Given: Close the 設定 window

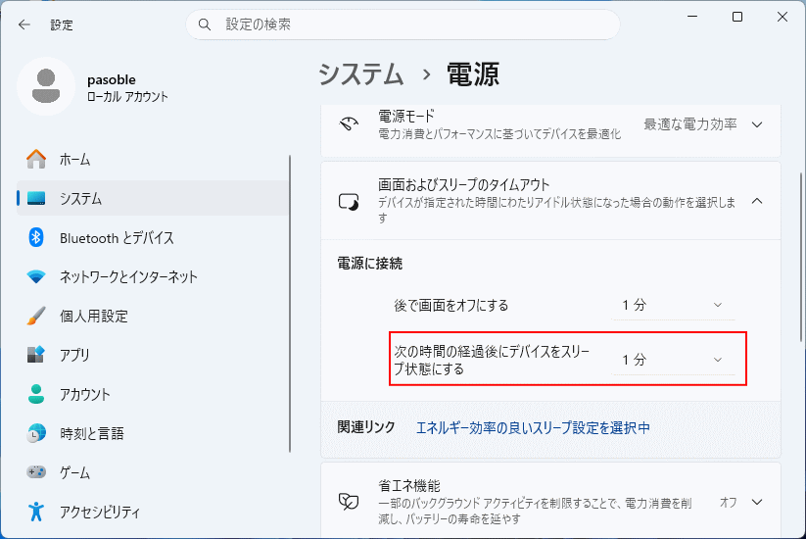Looking at the screenshot, I should (x=782, y=17).
